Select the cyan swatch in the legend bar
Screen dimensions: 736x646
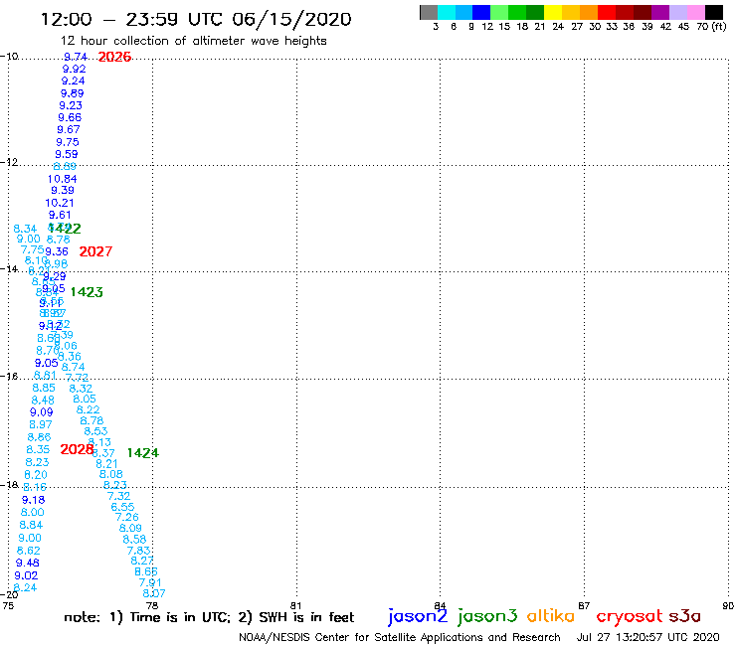click(447, 12)
